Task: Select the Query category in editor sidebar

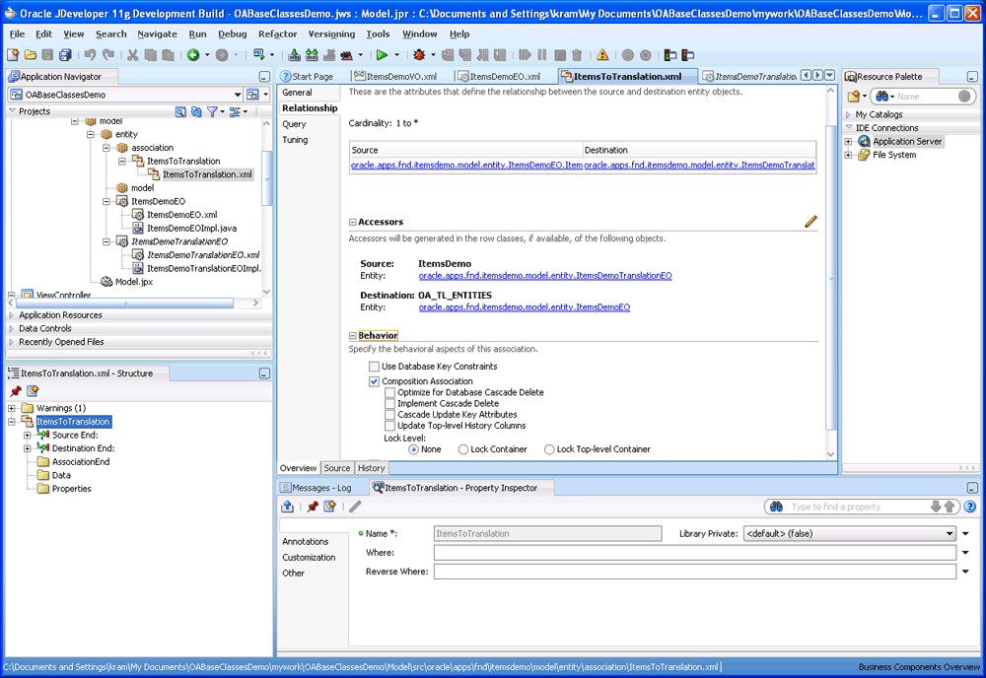Action: coord(294,124)
